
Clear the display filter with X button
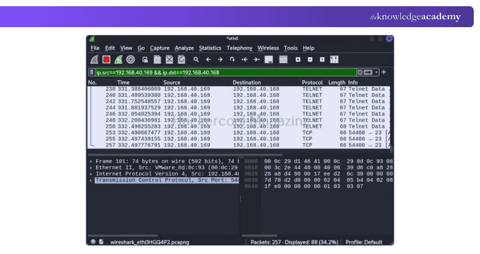tap(360, 72)
